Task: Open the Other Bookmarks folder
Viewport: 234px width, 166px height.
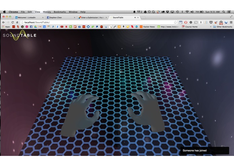Action: click(x=223, y=27)
